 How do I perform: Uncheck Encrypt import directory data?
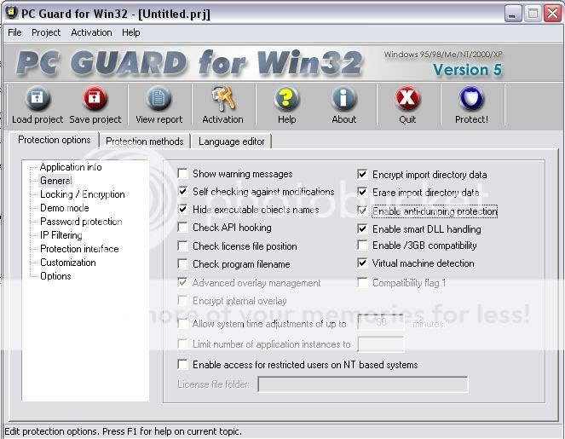(362, 175)
